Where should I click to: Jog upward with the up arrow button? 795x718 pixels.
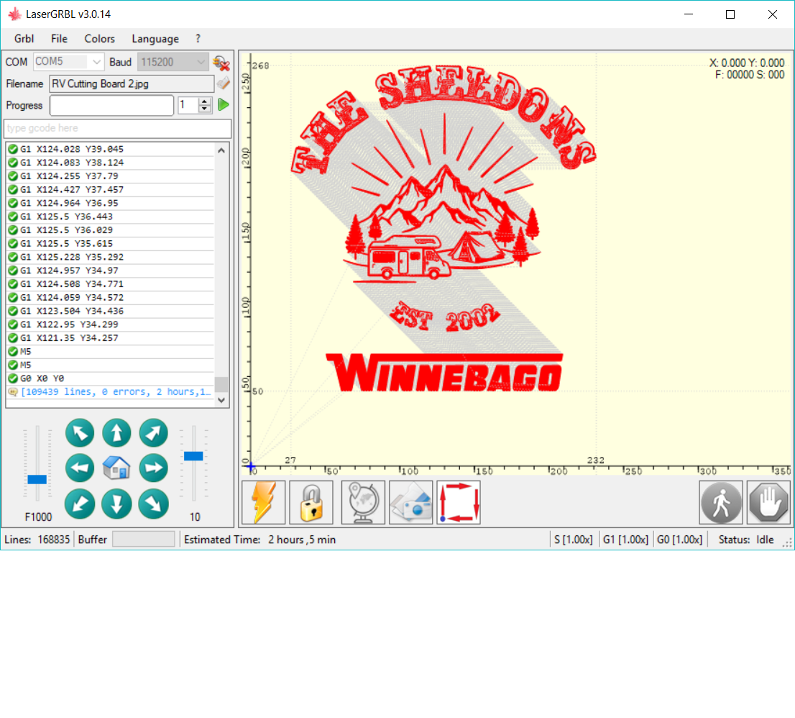(x=116, y=433)
